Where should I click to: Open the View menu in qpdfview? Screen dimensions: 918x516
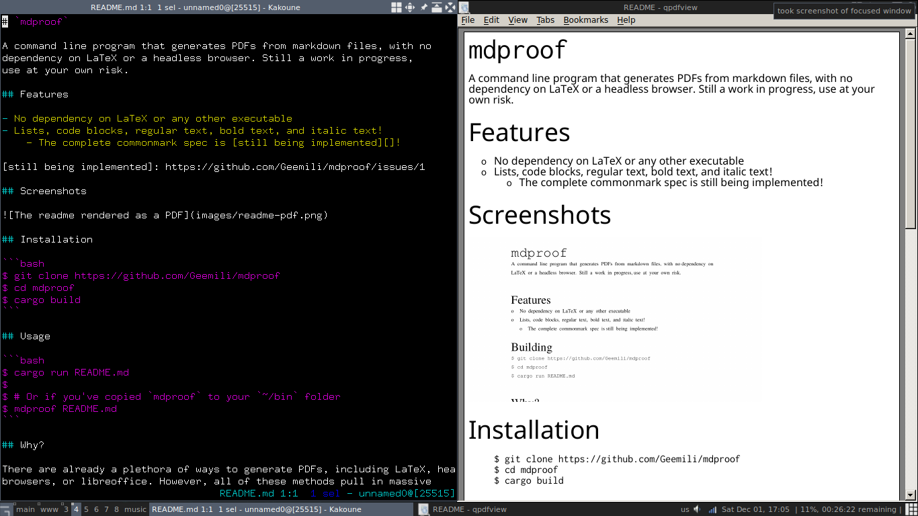[517, 20]
